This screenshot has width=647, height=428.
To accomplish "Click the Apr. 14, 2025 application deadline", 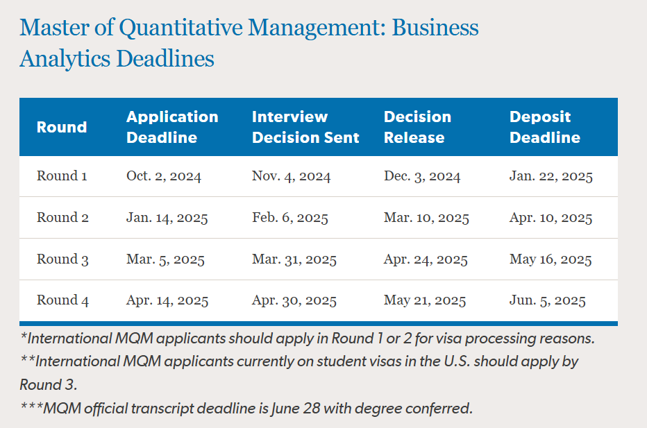I will coord(167,301).
